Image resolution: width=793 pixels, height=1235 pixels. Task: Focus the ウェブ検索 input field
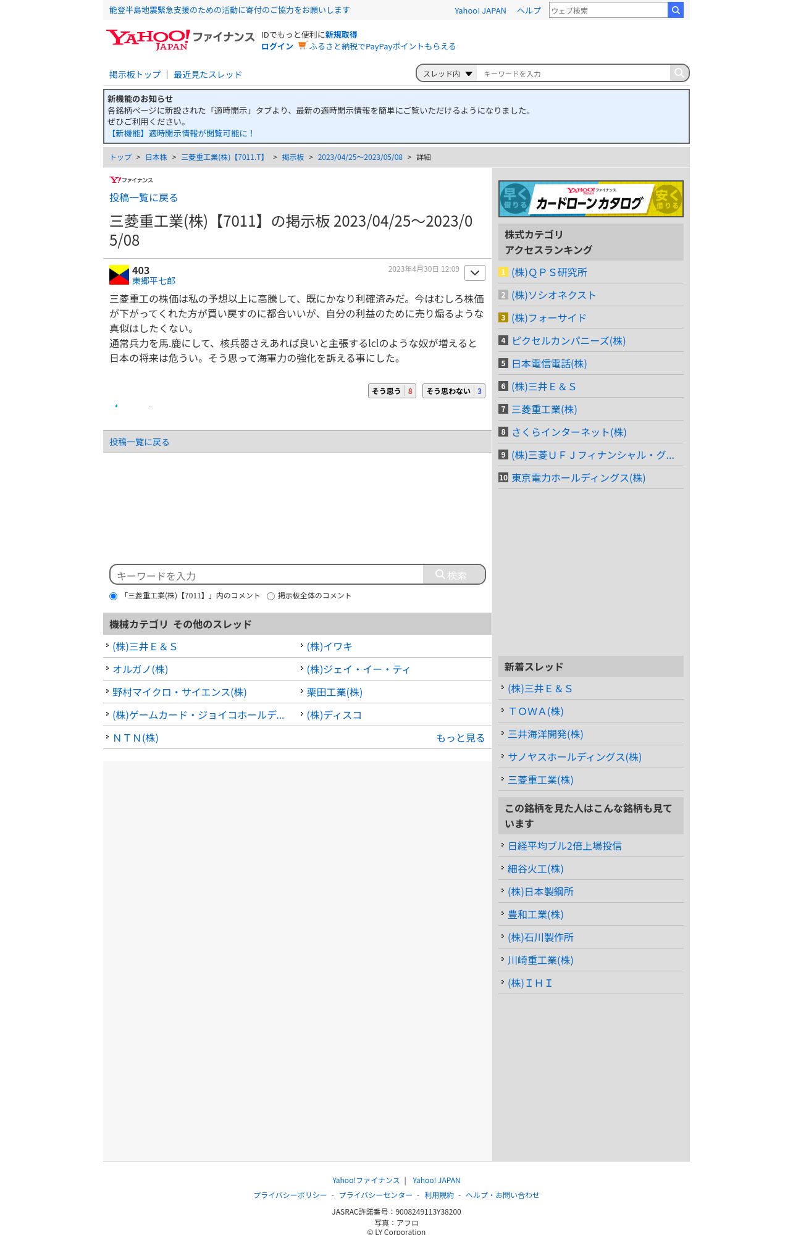[608, 10]
